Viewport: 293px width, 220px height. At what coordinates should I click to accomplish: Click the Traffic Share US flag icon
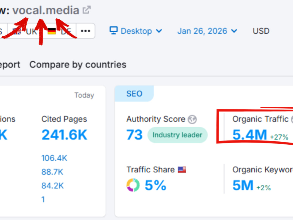click(182, 170)
